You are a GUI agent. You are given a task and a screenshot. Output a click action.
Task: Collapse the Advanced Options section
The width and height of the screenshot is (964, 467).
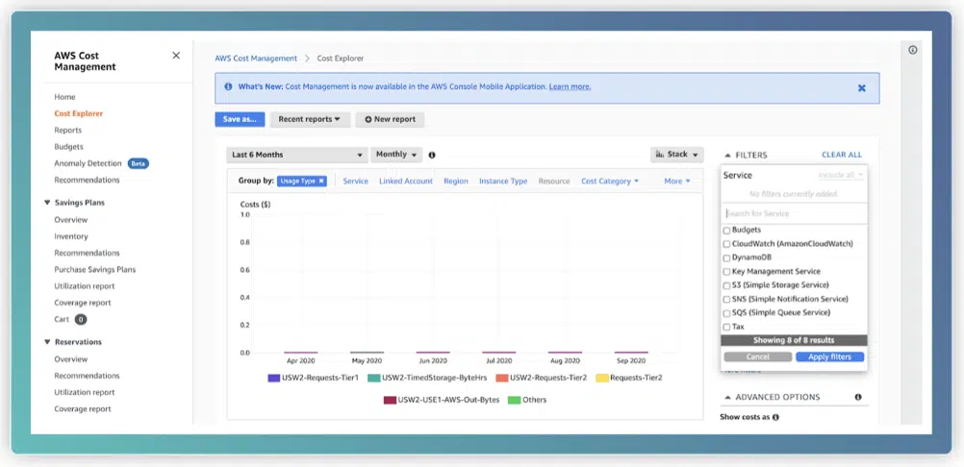pyautogui.click(x=728, y=397)
